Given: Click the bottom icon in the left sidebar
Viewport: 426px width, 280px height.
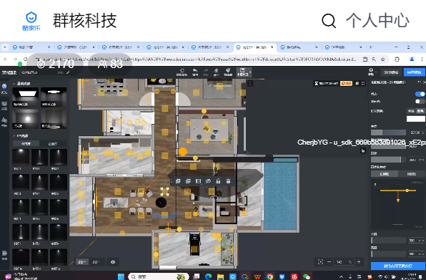Looking at the screenshot, I should click(x=4, y=255).
